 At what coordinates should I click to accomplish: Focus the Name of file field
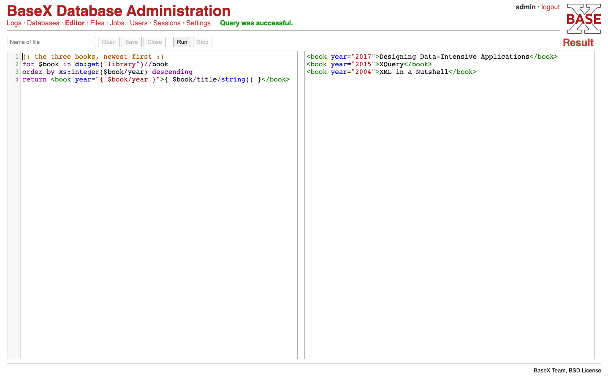[52, 42]
